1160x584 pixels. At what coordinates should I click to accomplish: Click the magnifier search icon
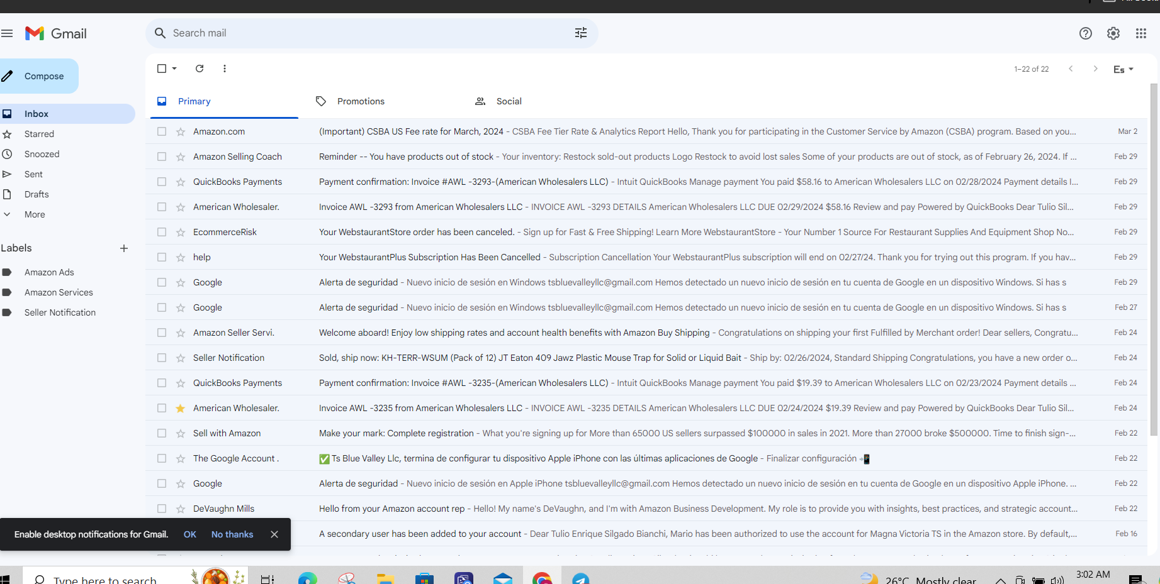(x=160, y=33)
